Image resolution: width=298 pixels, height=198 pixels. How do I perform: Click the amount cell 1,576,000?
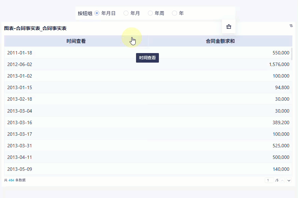pyautogui.click(x=279, y=64)
